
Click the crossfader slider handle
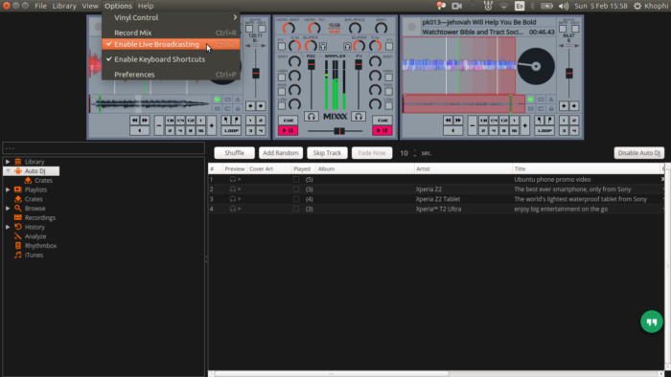(339, 131)
